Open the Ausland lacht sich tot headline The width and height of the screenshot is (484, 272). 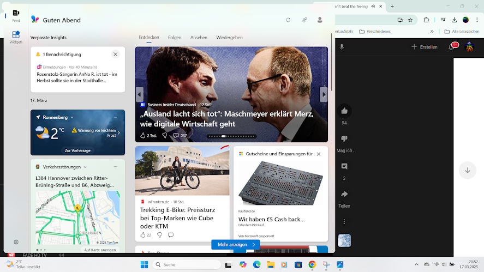point(226,119)
